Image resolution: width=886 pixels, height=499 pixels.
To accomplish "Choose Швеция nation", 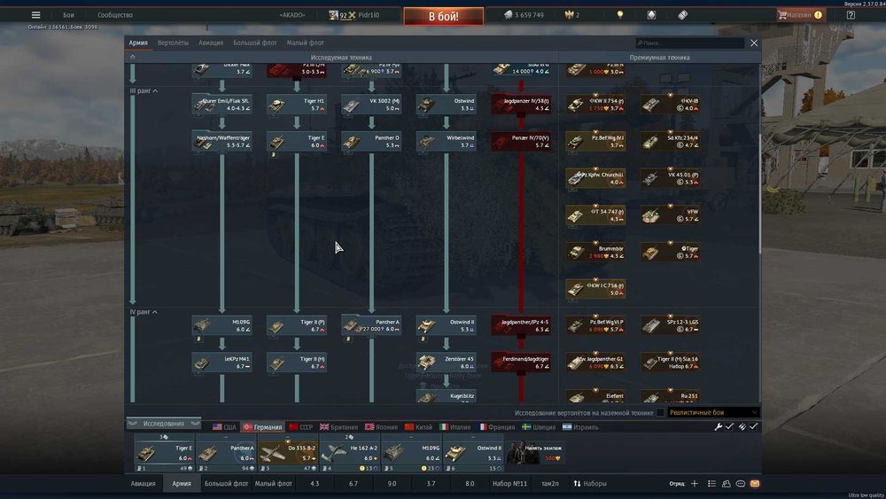I will [x=539, y=427].
